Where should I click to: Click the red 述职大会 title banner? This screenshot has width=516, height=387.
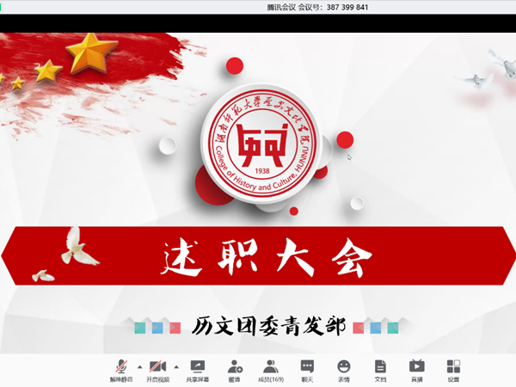[258, 255]
